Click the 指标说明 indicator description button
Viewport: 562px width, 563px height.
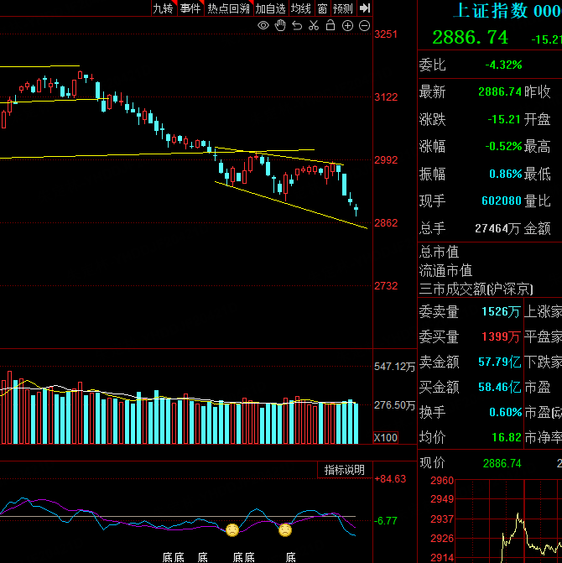345,470
